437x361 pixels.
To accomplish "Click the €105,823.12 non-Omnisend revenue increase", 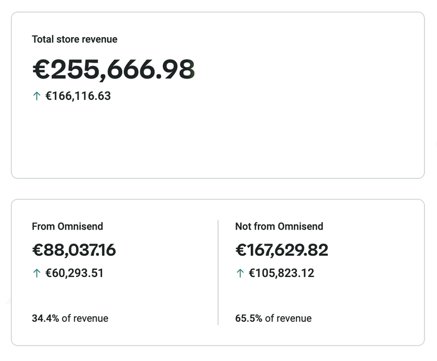I will click(x=281, y=273).
